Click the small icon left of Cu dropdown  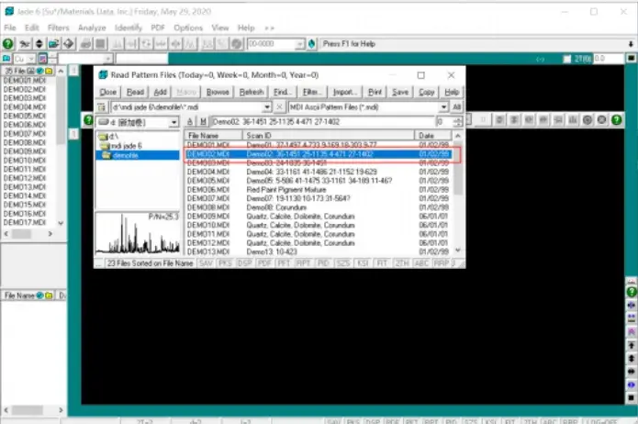tap(6, 59)
